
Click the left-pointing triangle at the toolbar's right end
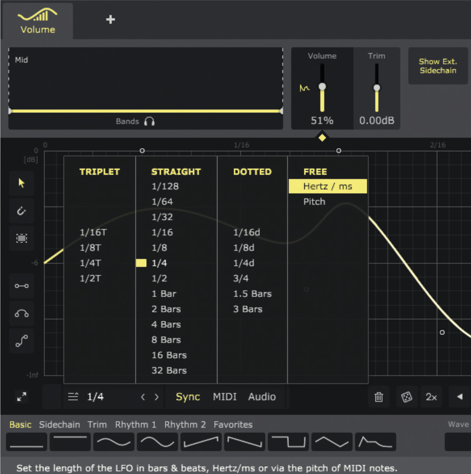pyautogui.click(x=460, y=397)
